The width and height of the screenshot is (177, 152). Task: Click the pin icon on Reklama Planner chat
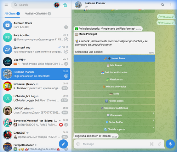pyautogui.click(x=66, y=76)
